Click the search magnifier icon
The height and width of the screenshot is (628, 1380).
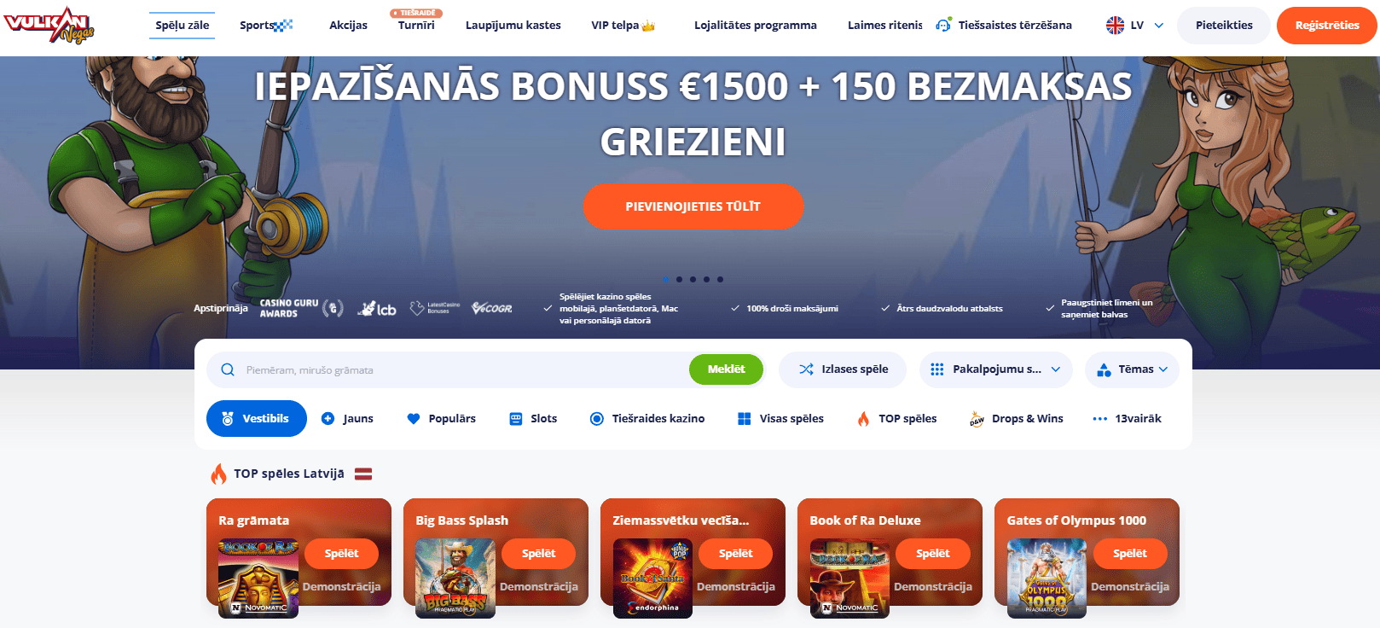pyautogui.click(x=228, y=369)
